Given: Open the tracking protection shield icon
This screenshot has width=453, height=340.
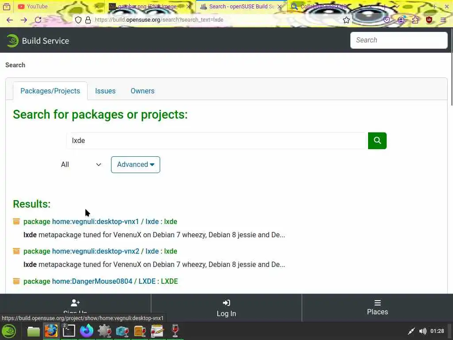Looking at the screenshot, I should (x=78, y=20).
